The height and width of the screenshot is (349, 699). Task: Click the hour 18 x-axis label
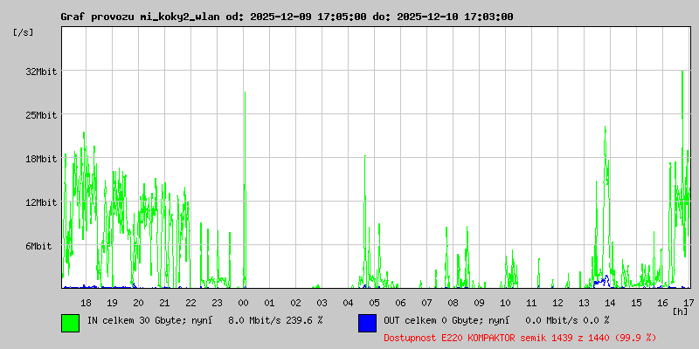86,303
